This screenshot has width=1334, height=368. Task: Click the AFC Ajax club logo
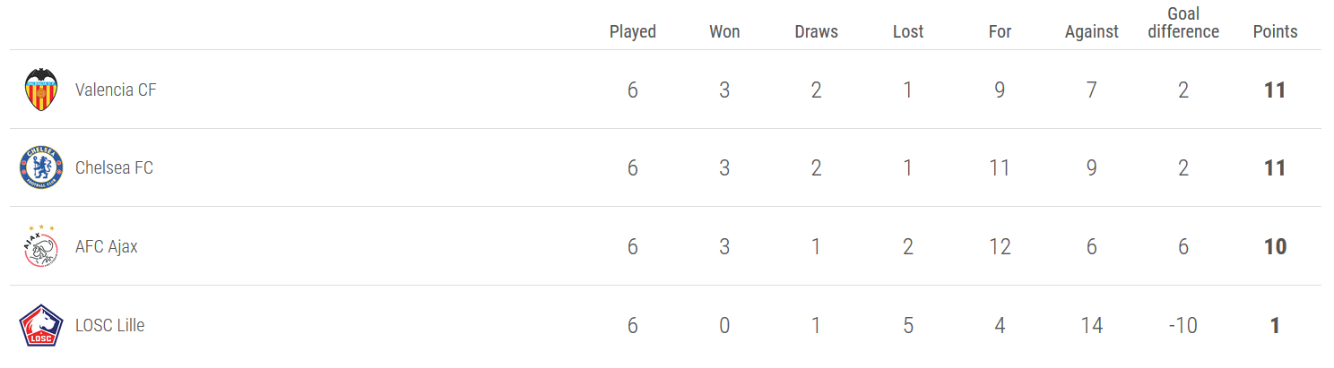click(41, 246)
